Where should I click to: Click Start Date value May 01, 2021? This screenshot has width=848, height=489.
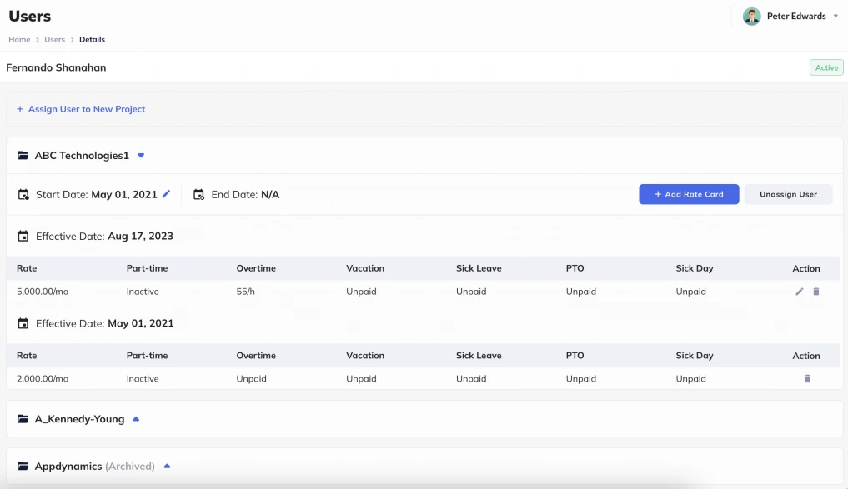pyautogui.click(x=124, y=195)
